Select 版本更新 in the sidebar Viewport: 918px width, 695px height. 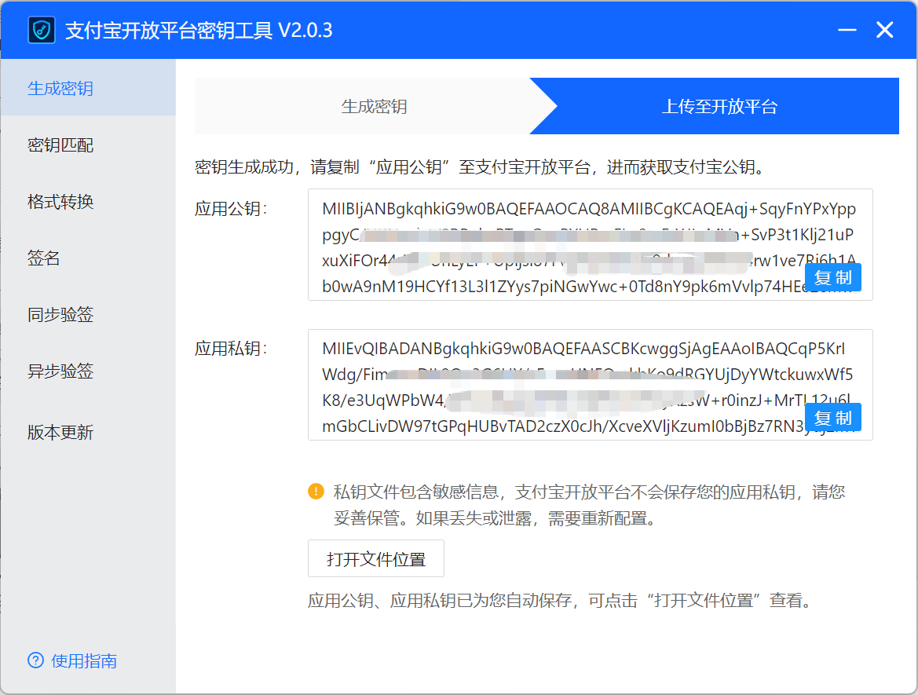point(88,432)
